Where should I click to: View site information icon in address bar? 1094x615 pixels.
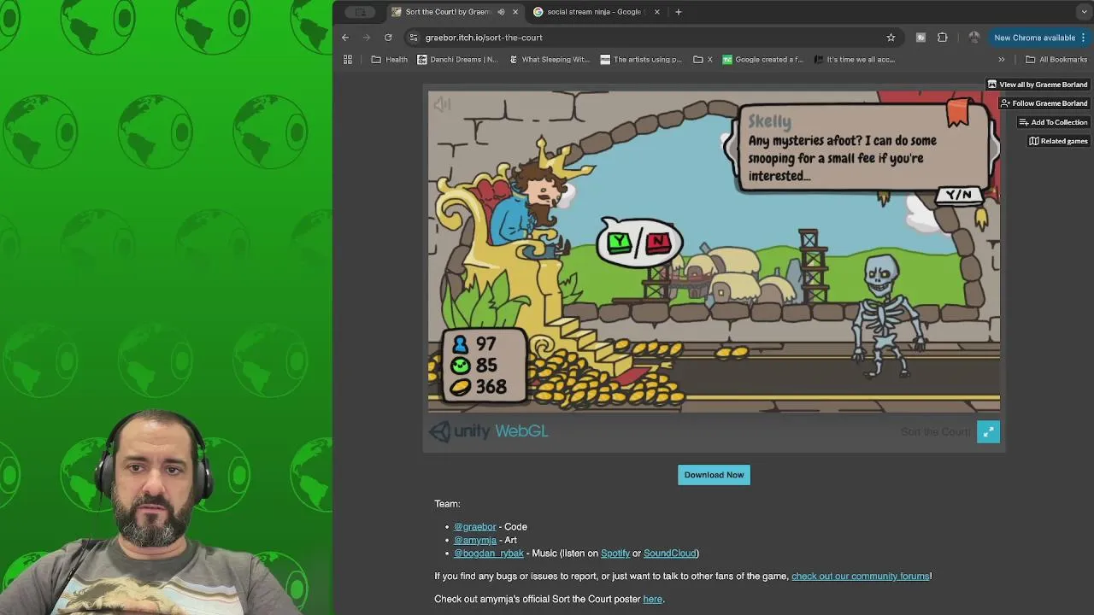pyautogui.click(x=414, y=38)
